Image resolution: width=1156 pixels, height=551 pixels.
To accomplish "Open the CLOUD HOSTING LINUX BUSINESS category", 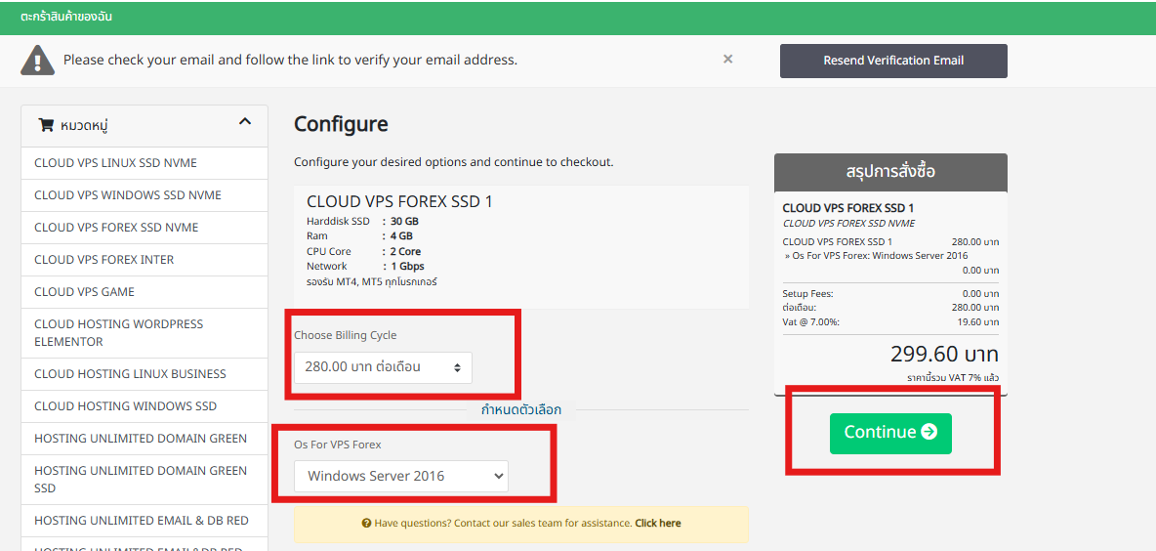I will pyautogui.click(x=144, y=374).
